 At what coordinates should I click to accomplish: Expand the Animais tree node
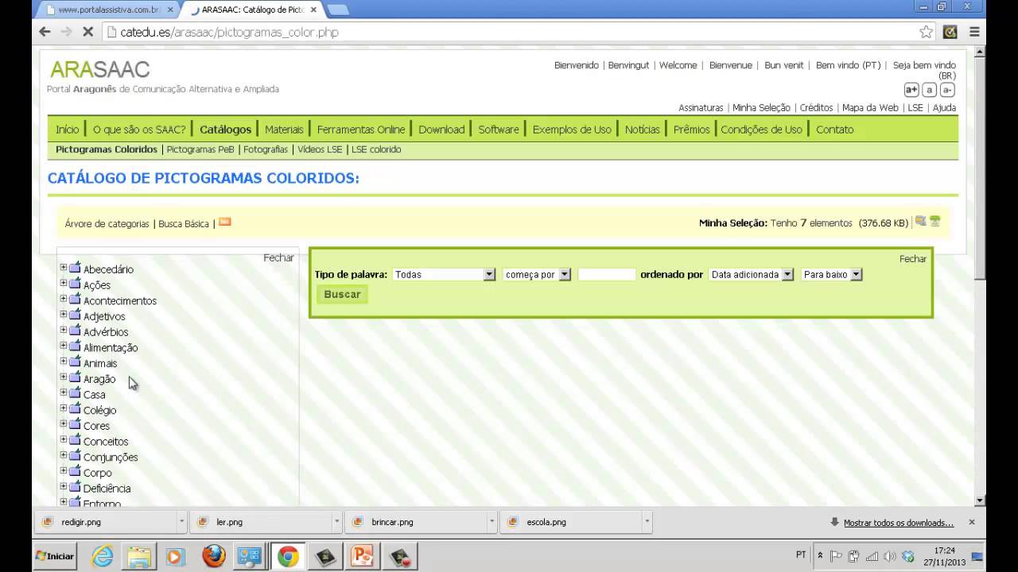click(64, 361)
